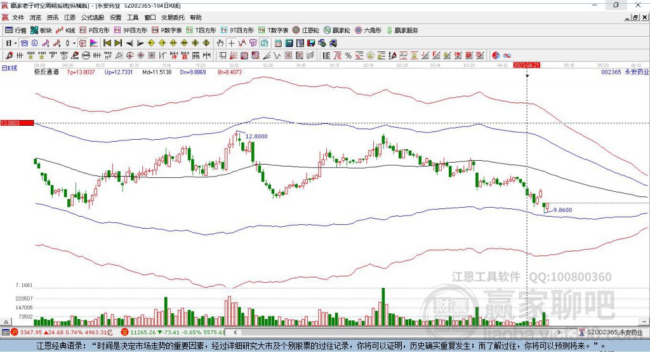Step chart left with black left arrow
The height and width of the screenshot is (352, 650).
[129, 43]
